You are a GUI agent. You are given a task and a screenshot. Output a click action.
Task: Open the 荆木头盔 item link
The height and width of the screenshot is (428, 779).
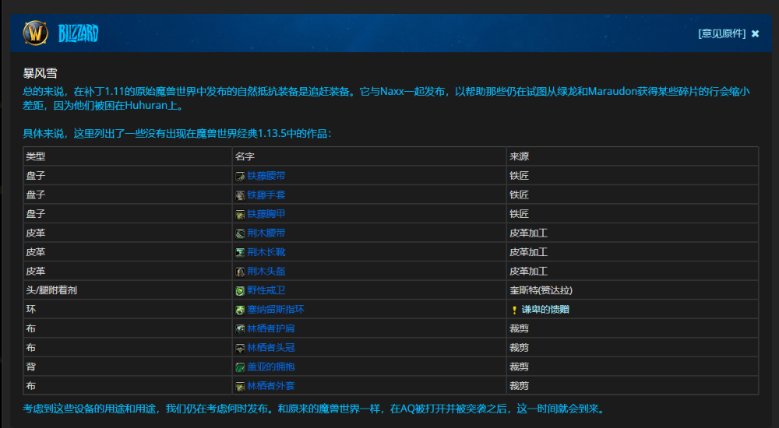click(266, 271)
